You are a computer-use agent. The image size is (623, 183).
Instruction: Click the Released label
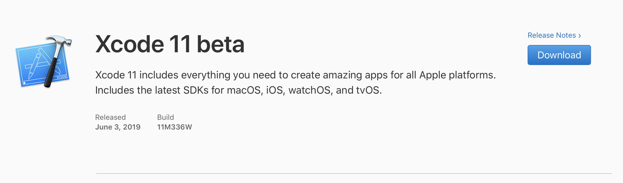coord(110,117)
